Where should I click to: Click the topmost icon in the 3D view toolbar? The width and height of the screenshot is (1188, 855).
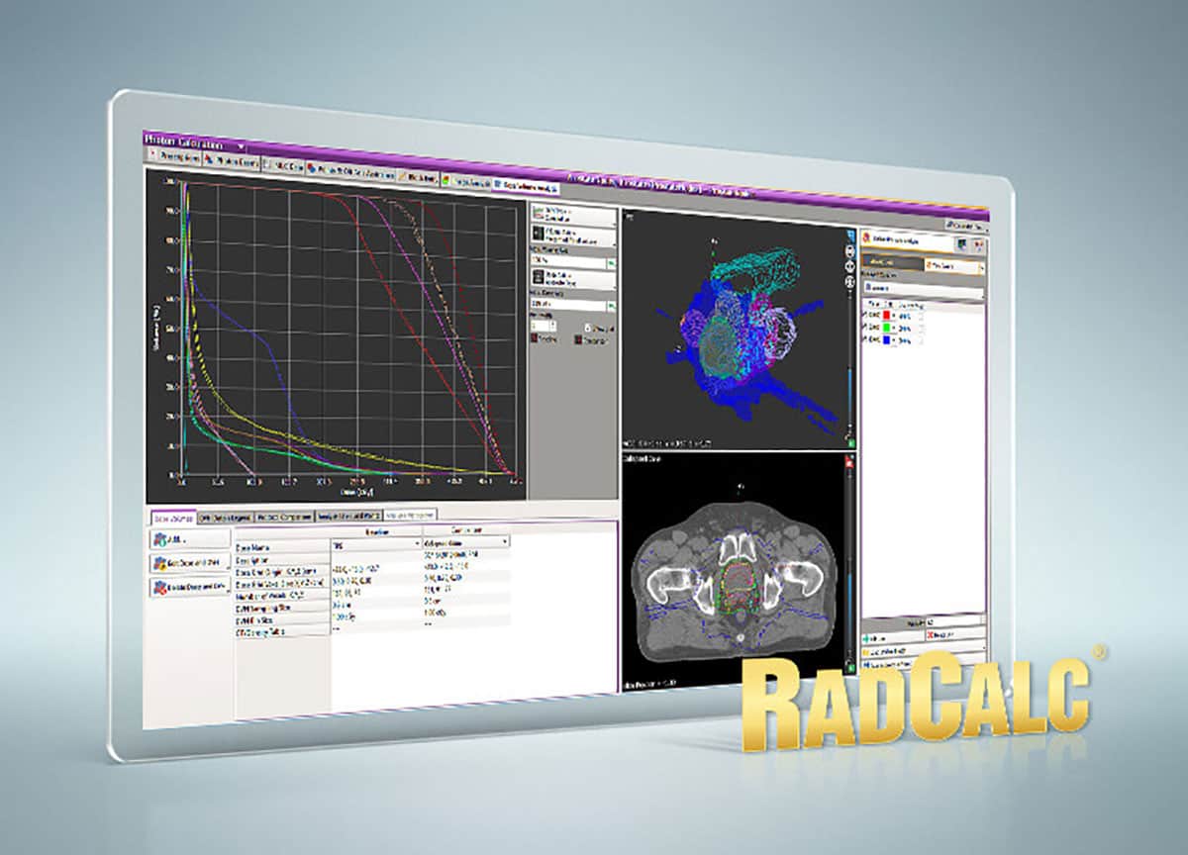849,237
